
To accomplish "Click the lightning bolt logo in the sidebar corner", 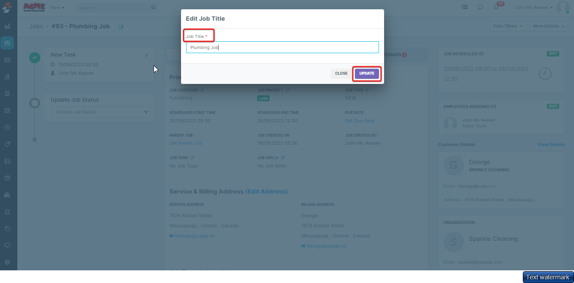I will [7, 8].
